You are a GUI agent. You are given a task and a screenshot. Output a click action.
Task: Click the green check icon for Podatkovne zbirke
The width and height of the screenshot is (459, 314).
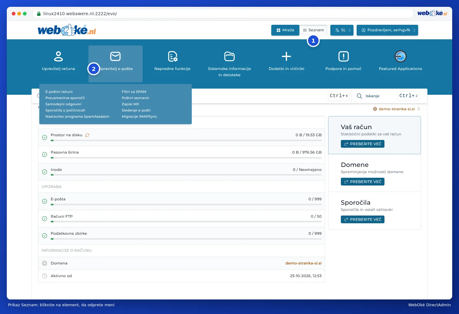(45, 236)
